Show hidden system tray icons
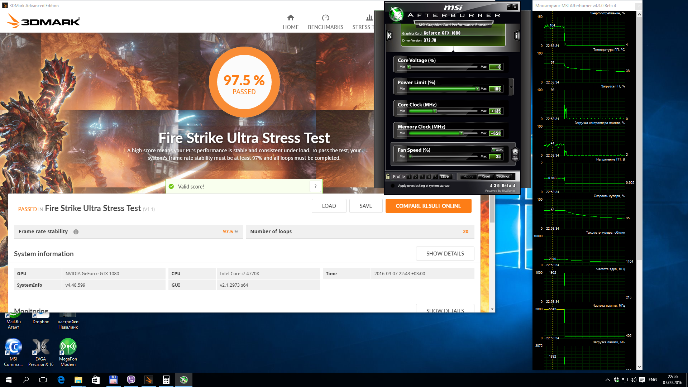The width and height of the screenshot is (688, 387). tap(607, 380)
